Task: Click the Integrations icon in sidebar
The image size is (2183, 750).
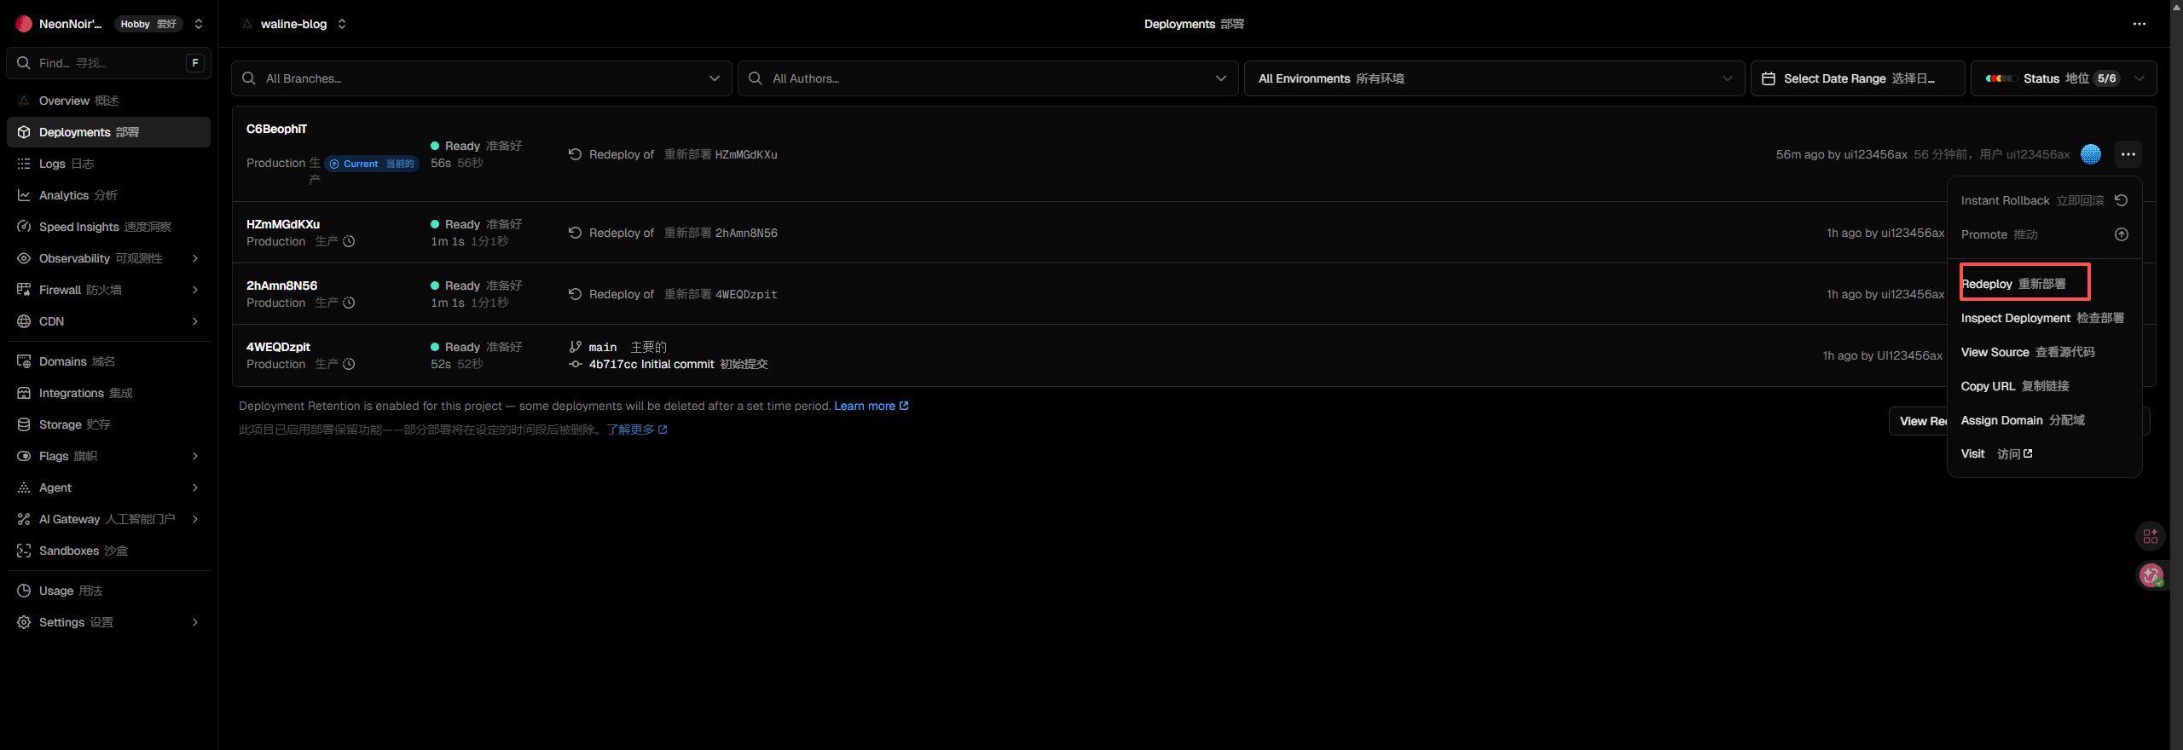Action: (24, 393)
